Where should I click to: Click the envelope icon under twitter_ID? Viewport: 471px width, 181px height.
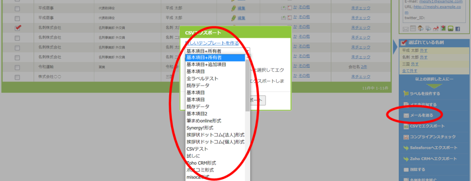406,29
